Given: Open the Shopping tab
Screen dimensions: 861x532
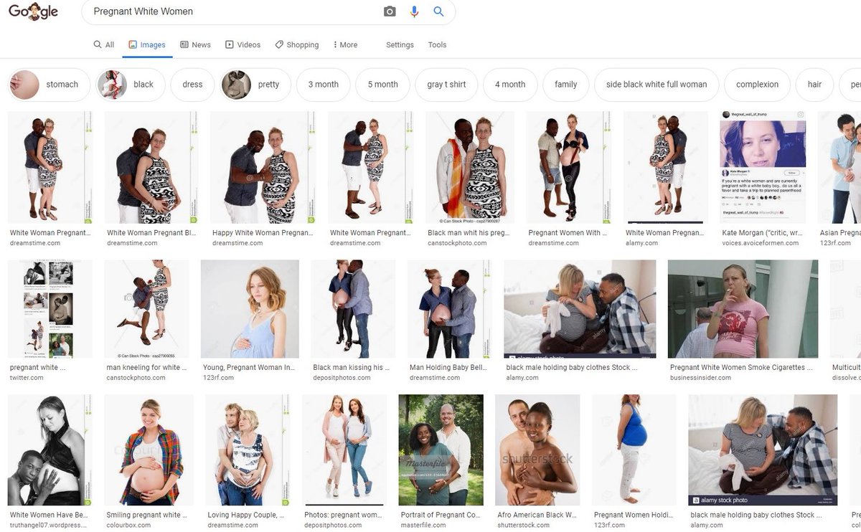Looking at the screenshot, I should coord(296,44).
